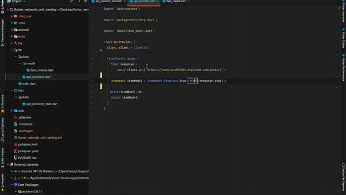Click the diagonal-arrows icon in Project panel header
The width and height of the screenshot is (346, 195).
point(71,1)
